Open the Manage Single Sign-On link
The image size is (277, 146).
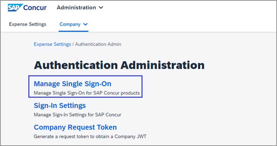pos(72,84)
